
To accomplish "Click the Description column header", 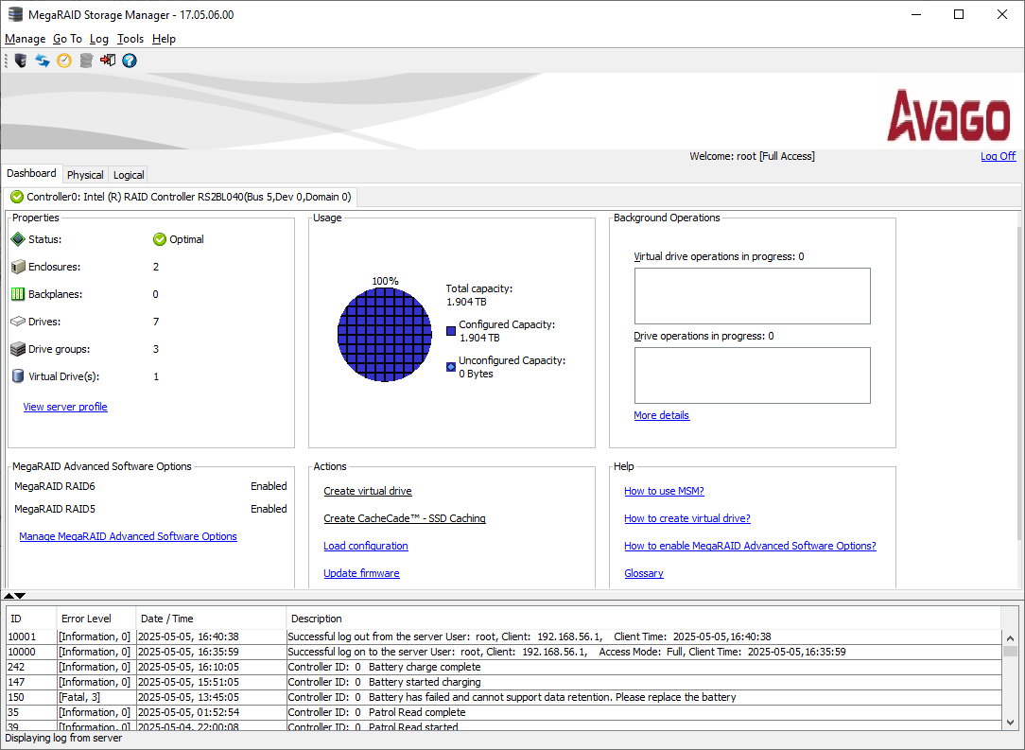I will tap(643, 619).
